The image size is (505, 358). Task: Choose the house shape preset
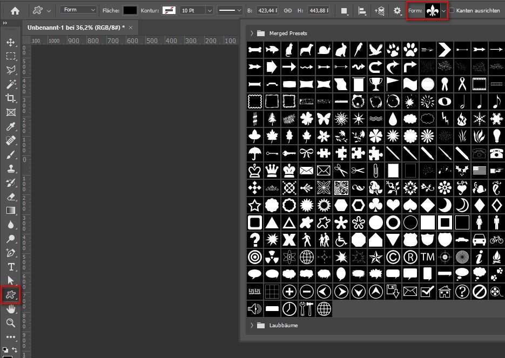(445, 292)
